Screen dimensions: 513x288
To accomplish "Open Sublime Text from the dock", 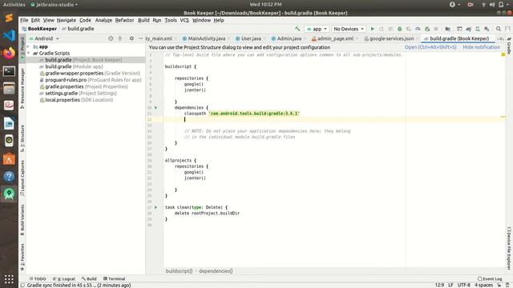I will click(x=9, y=18).
